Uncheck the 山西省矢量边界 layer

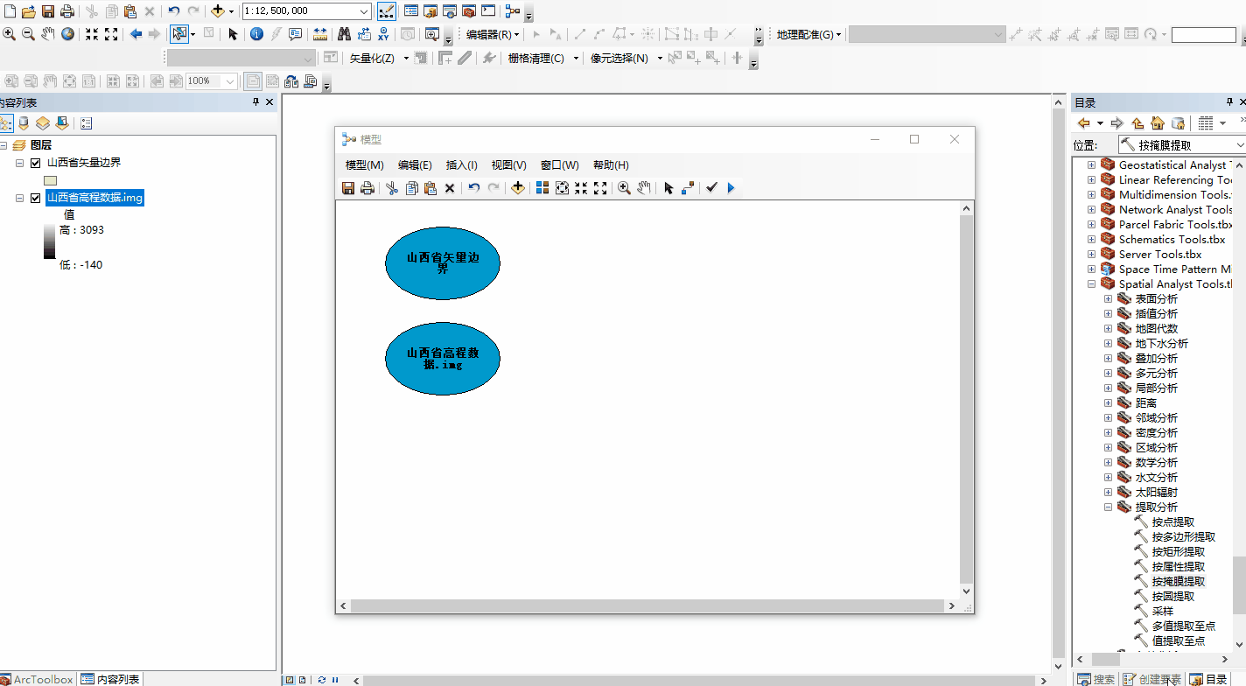click(x=36, y=162)
